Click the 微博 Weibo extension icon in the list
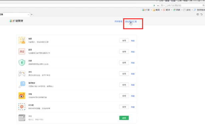Screen dimensions: 205x135 coord(22,96)
